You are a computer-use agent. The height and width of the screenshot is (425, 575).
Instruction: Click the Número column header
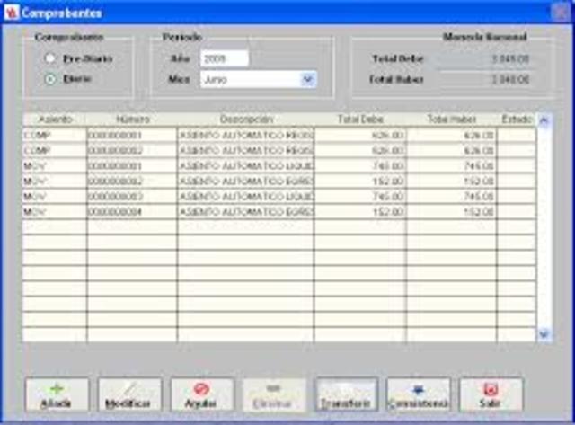pyautogui.click(x=132, y=120)
